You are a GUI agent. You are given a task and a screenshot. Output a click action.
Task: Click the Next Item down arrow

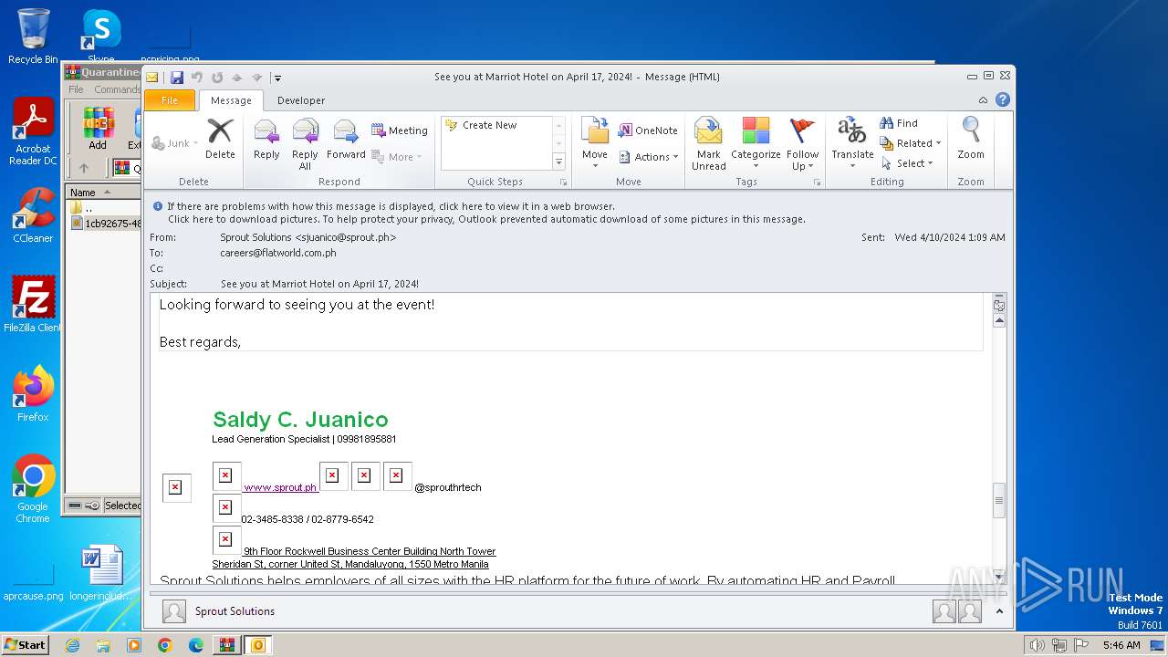tap(256, 78)
